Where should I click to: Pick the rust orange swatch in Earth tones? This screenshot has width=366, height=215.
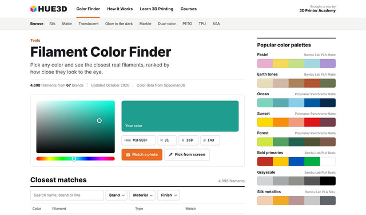pyautogui.click(x=312, y=83)
